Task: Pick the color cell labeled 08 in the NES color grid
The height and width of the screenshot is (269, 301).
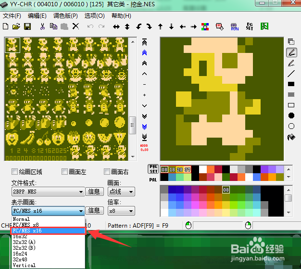Action: pyautogui.click(x=226, y=190)
